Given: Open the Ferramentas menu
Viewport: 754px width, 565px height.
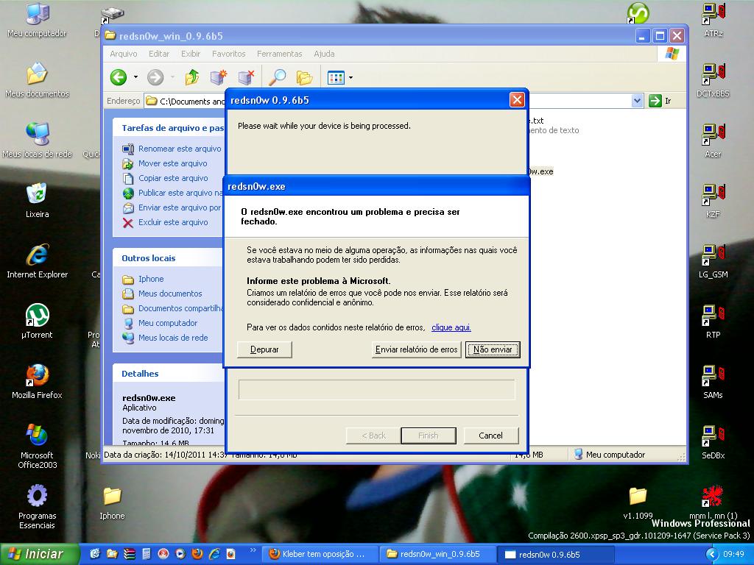Looking at the screenshot, I should (279, 54).
